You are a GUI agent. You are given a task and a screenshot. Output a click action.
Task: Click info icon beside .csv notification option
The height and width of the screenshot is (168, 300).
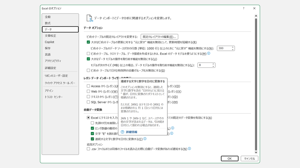tap(190, 148)
